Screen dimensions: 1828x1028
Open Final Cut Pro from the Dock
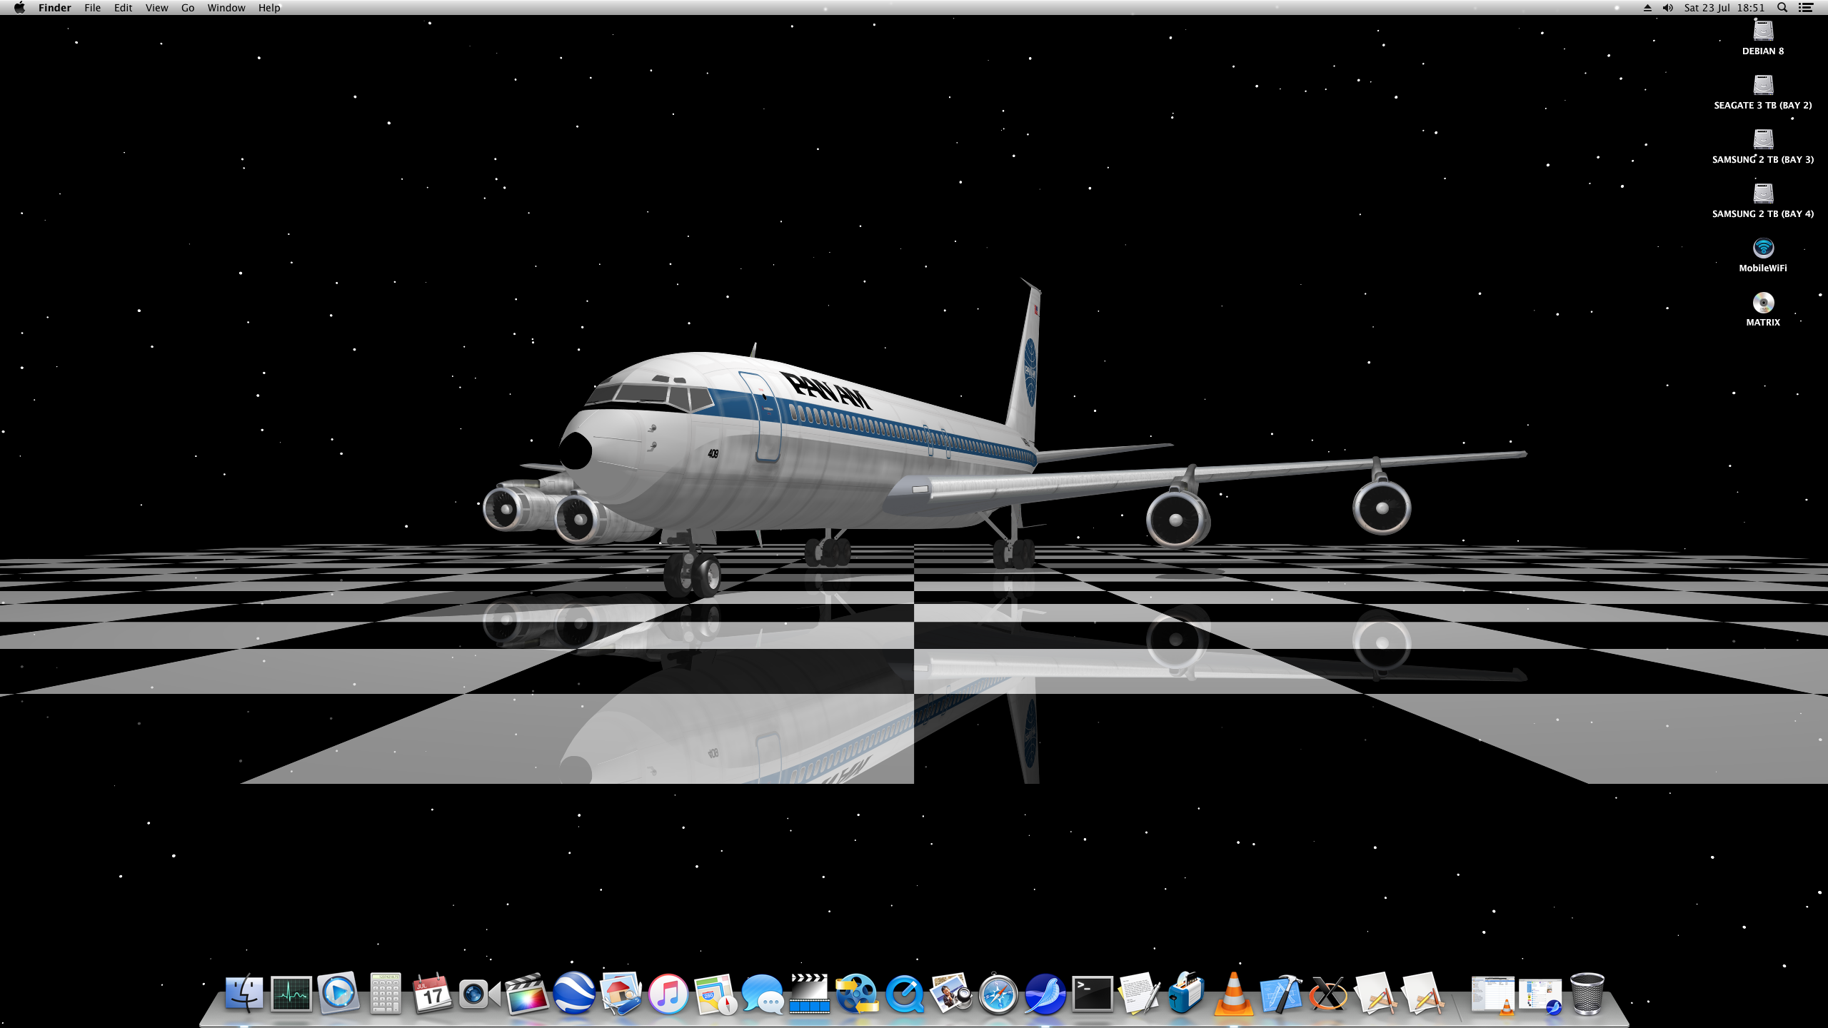pos(526,993)
